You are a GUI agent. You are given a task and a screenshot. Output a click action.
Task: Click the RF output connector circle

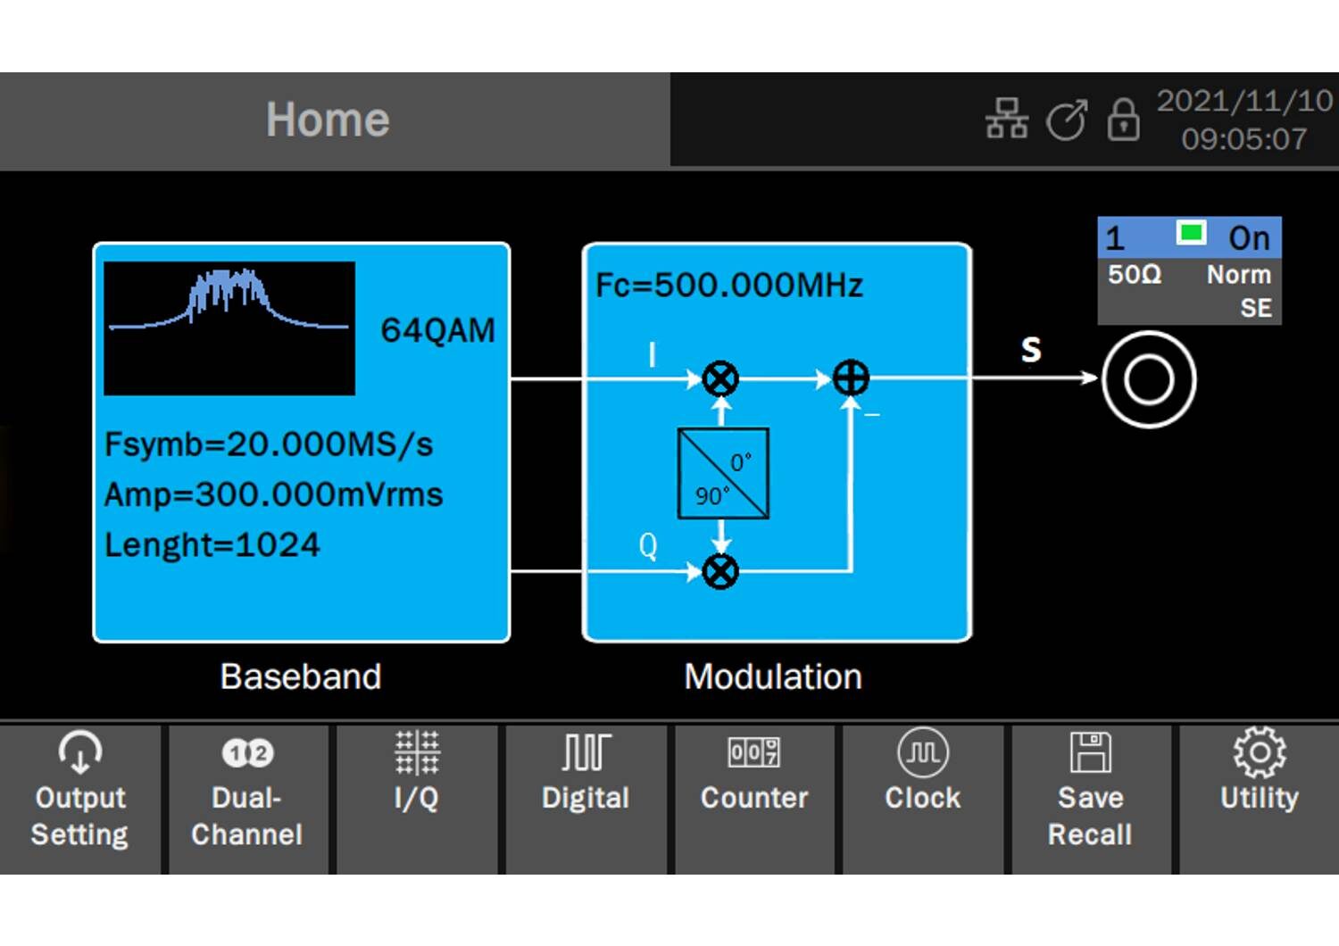[x=1149, y=379]
